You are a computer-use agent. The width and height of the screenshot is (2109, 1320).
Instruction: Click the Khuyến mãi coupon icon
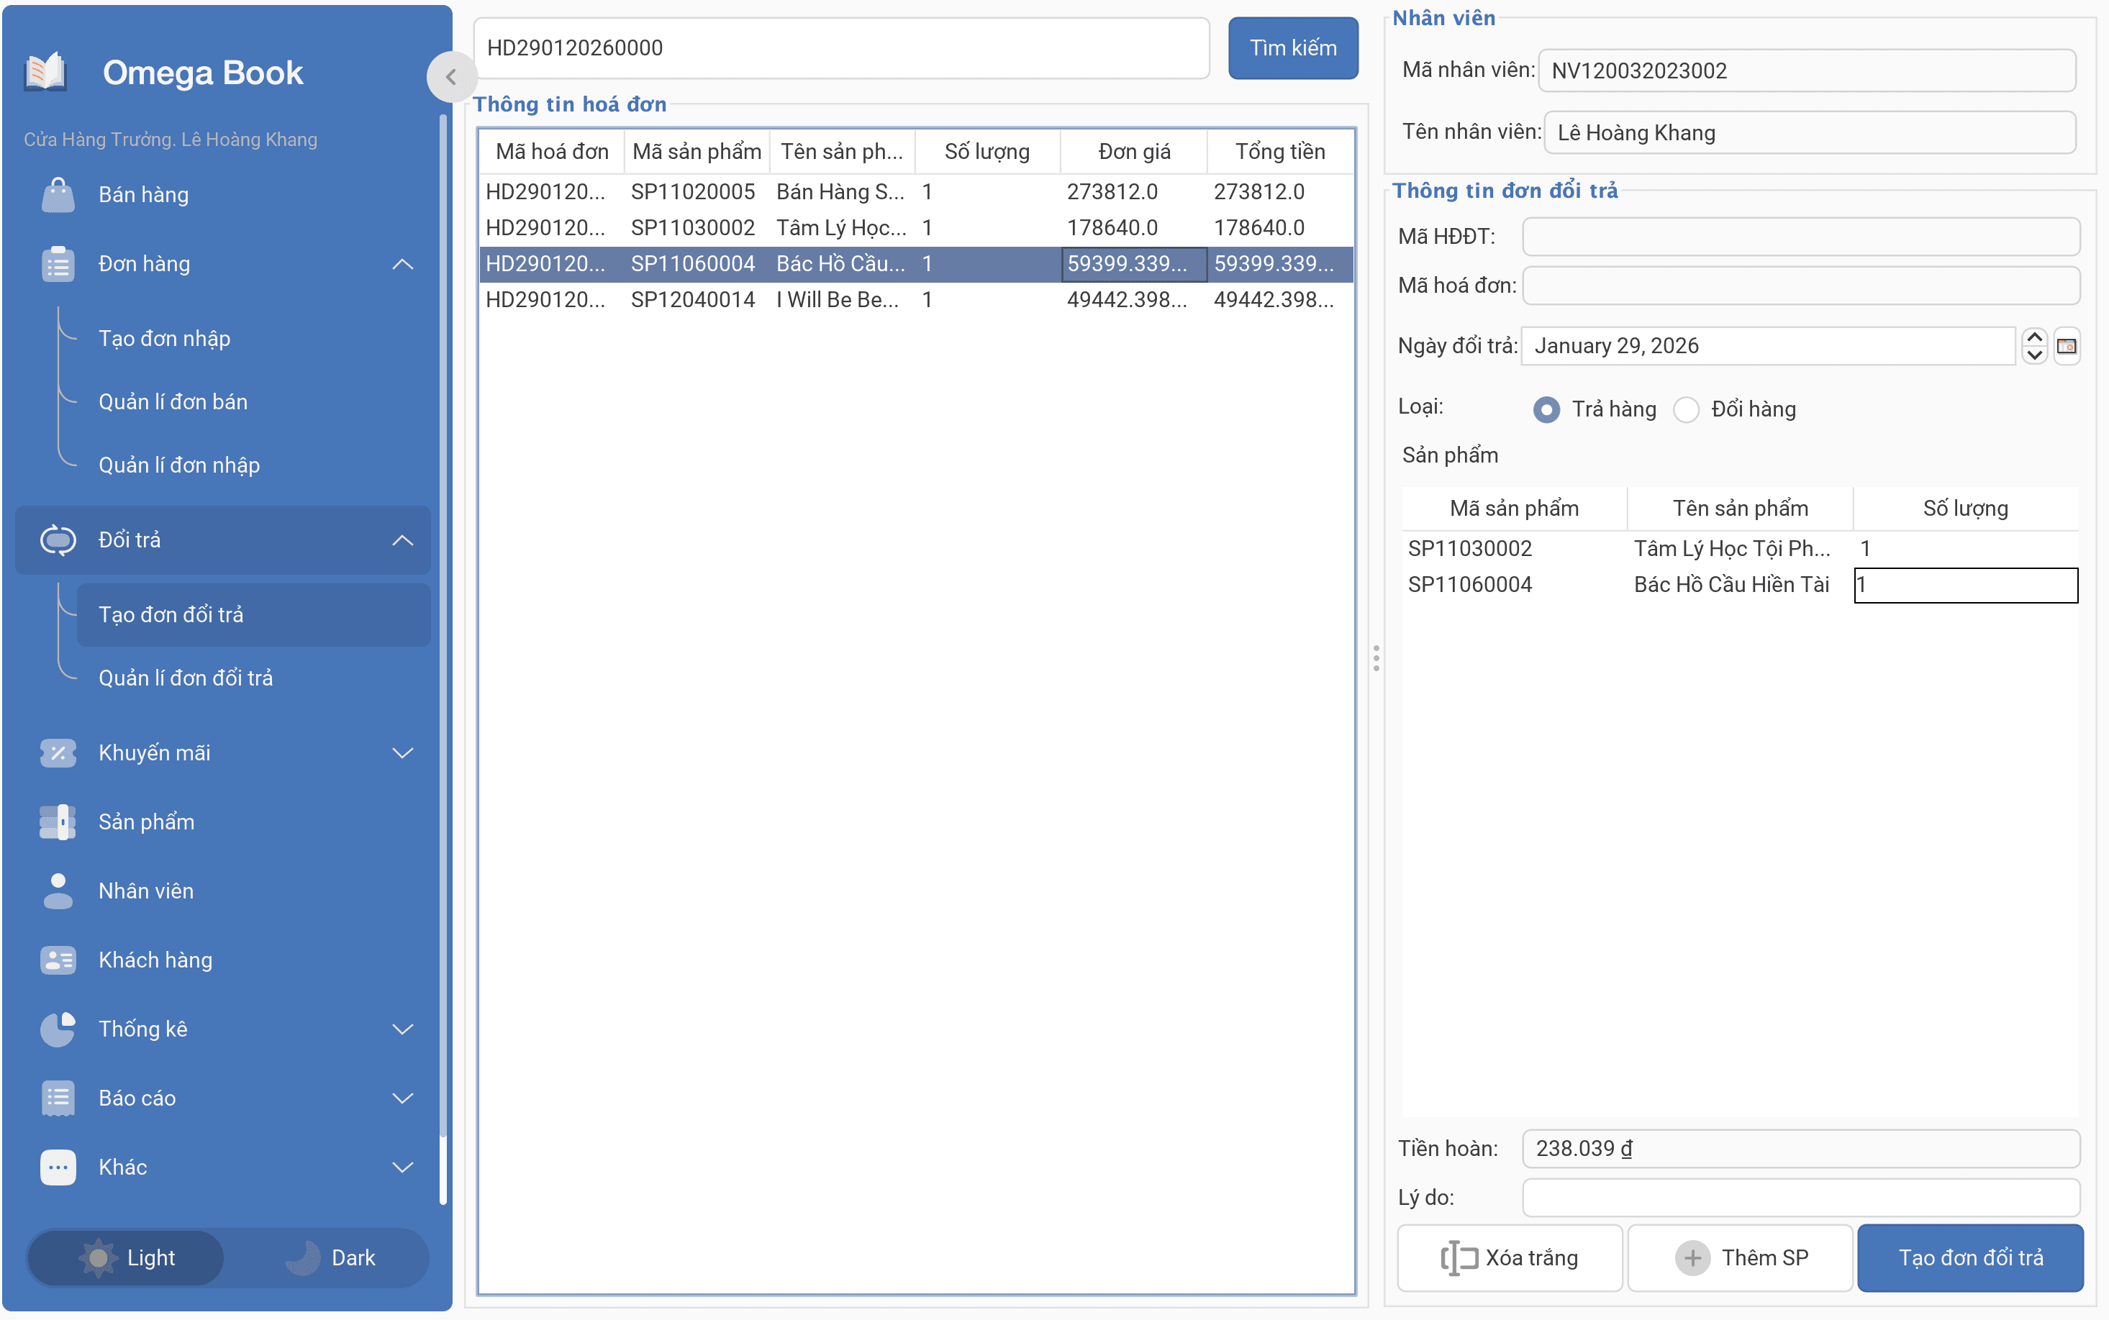58,752
